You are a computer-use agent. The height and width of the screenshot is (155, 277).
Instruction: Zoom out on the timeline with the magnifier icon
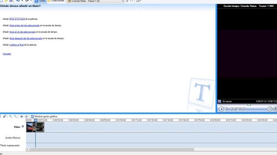pos(16,116)
